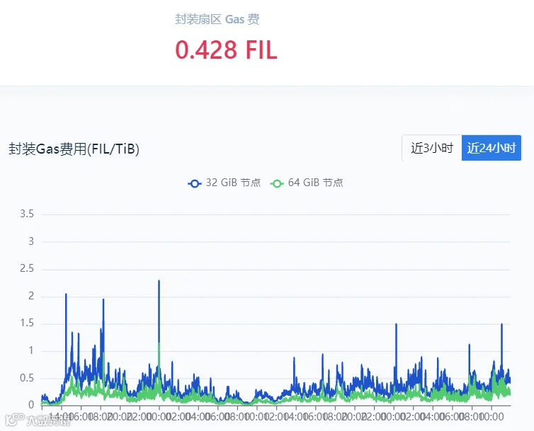
Task: Switch to the 近3小时 time range
Action: 432,148
